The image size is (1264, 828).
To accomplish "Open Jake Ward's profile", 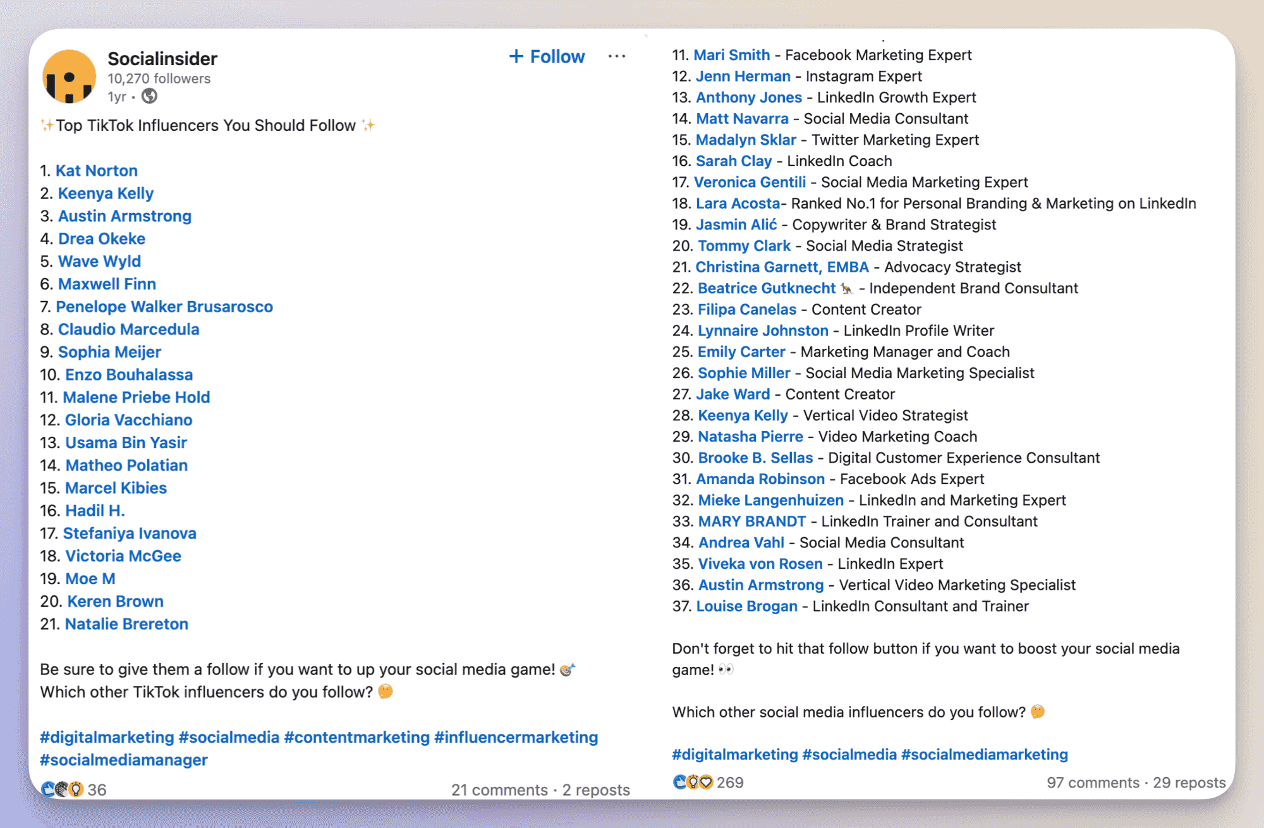I will (x=733, y=394).
